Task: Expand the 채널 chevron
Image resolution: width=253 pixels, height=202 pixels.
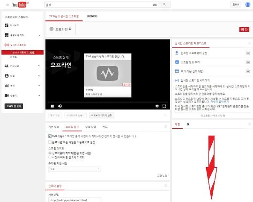Action: click(39, 76)
